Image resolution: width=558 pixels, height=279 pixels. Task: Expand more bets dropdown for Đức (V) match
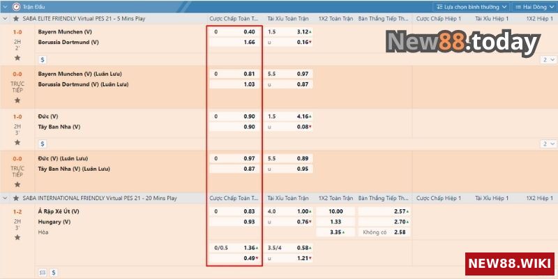(549, 144)
